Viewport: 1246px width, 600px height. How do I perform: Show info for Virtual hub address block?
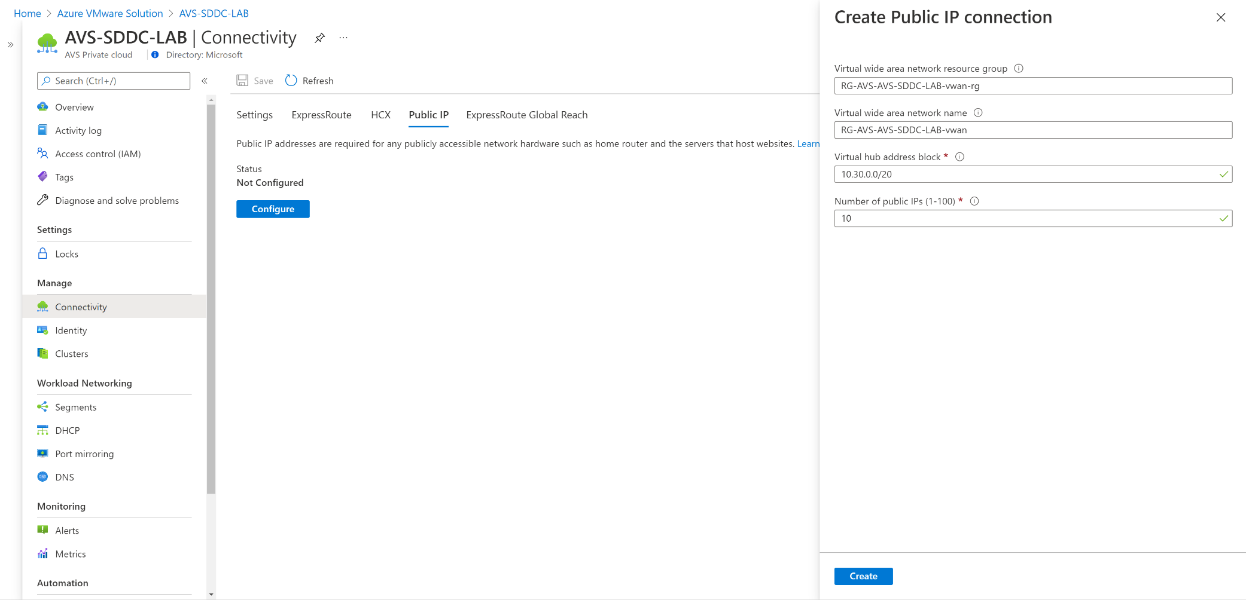tap(959, 157)
